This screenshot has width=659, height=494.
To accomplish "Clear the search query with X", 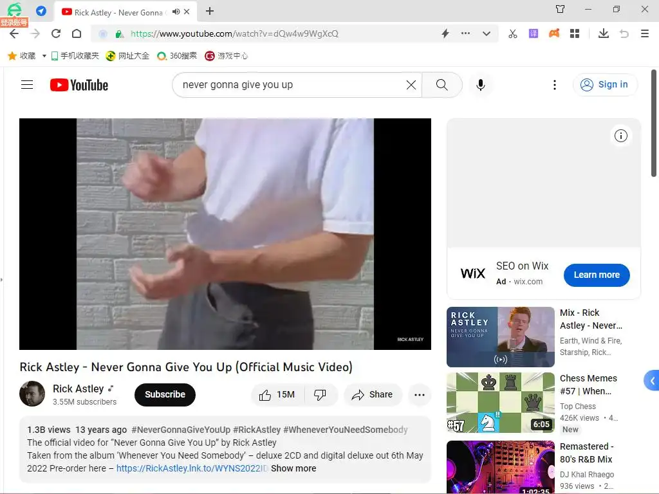I will tap(411, 85).
